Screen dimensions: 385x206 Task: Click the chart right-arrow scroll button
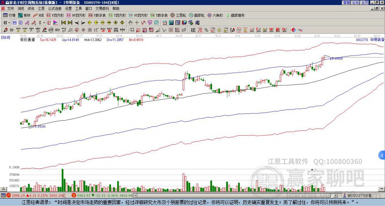pos(382,189)
